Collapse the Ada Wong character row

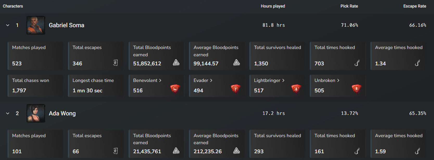point(8,113)
